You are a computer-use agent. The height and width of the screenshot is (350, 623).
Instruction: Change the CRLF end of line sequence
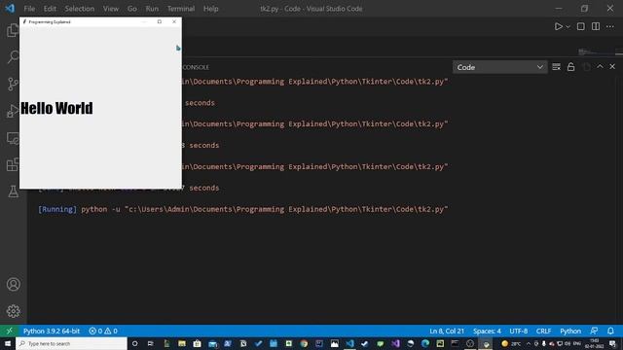tap(543, 331)
